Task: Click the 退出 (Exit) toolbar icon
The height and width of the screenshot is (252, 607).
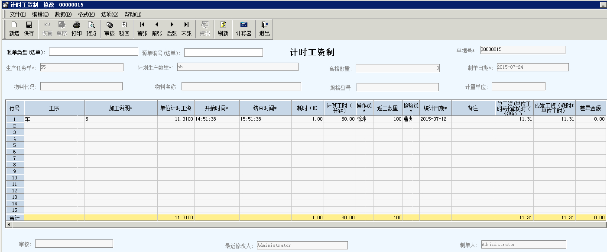Action: 264,29
